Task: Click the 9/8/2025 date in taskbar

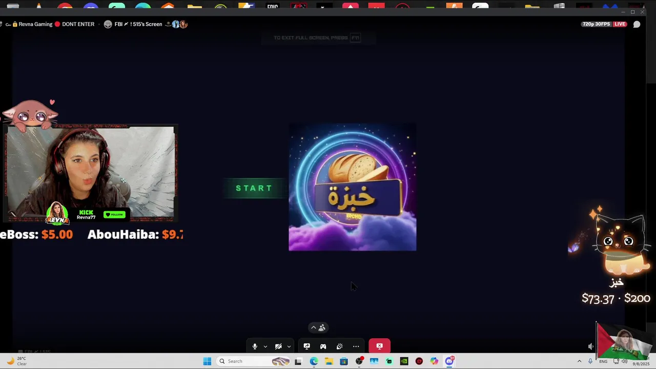Action: (x=641, y=364)
